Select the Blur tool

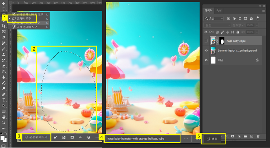pos(4,77)
